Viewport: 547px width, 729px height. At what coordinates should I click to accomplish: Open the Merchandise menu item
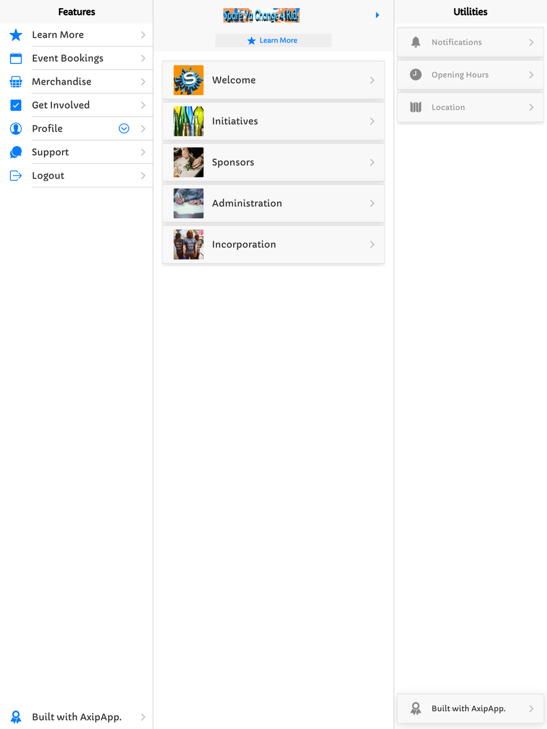click(x=77, y=82)
